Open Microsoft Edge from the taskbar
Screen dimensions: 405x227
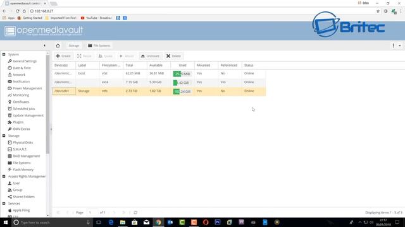pyautogui.click(x=111, y=223)
